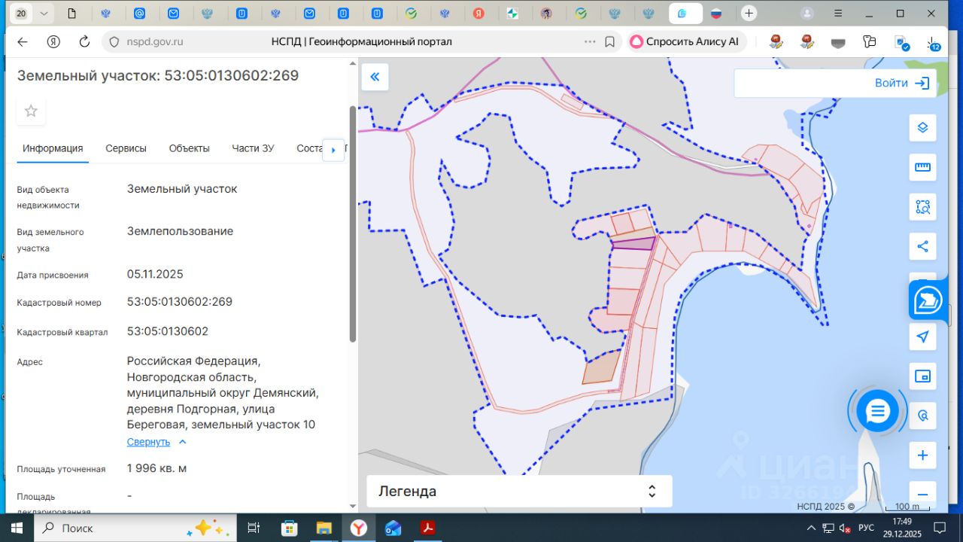Show hidden system tray icons
The width and height of the screenshot is (963, 542).
click(x=811, y=528)
